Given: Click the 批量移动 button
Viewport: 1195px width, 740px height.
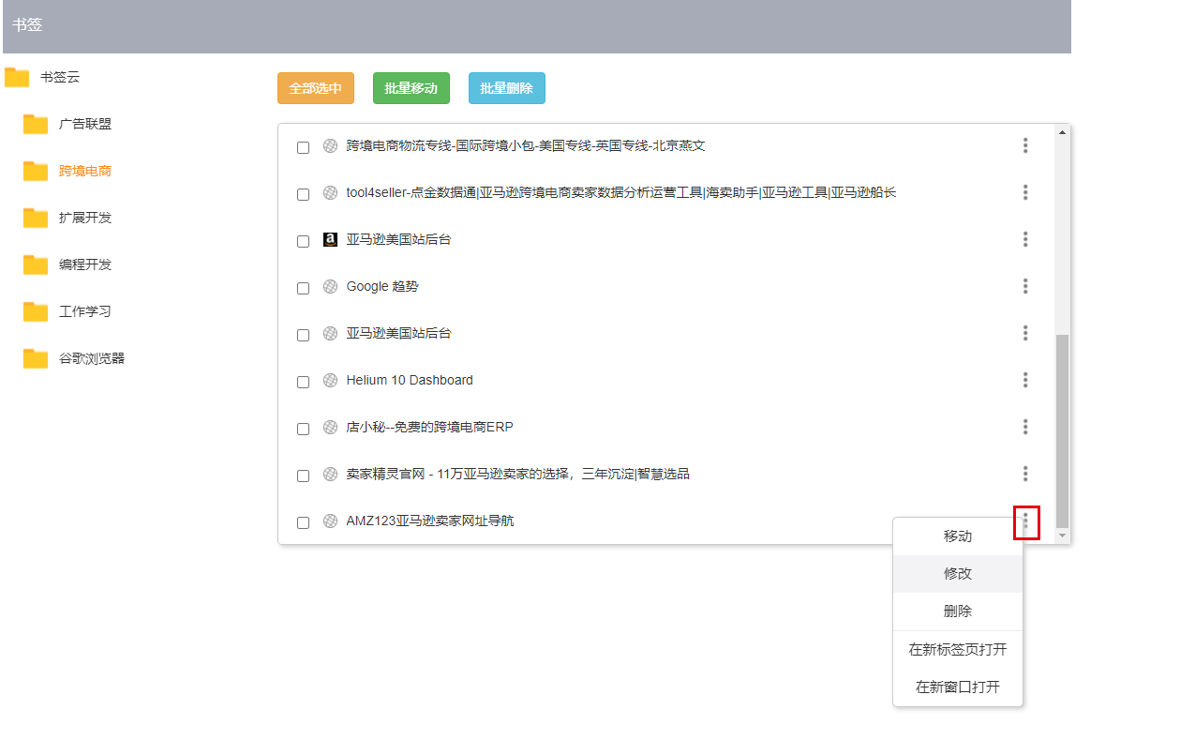Looking at the screenshot, I should tap(411, 88).
